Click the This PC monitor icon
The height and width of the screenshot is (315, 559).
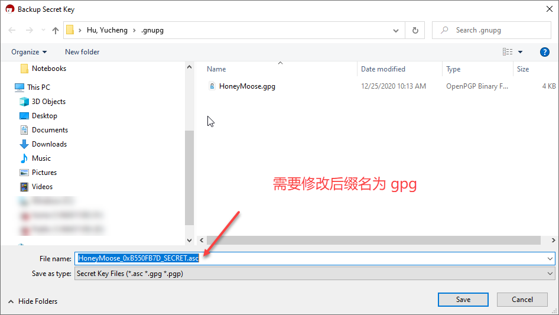pyautogui.click(x=19, y=87)
